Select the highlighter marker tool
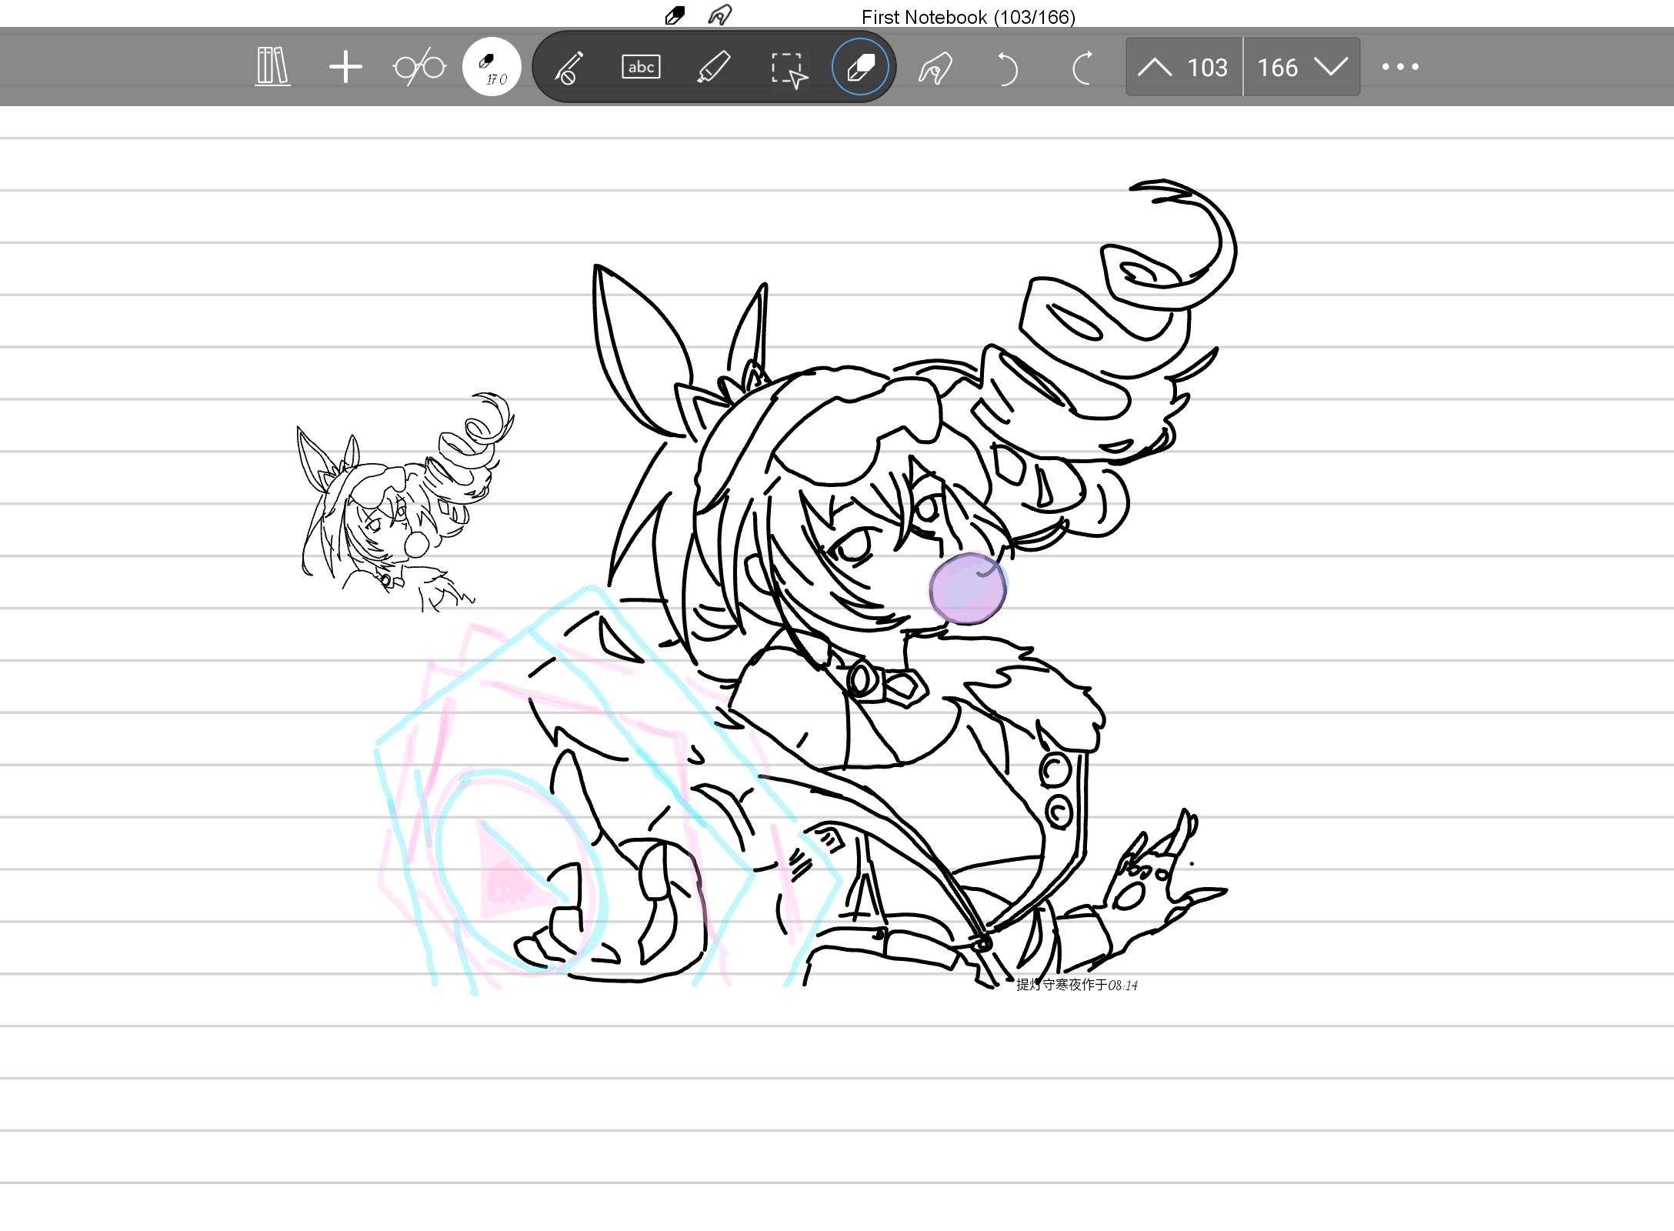 (713, 67)
